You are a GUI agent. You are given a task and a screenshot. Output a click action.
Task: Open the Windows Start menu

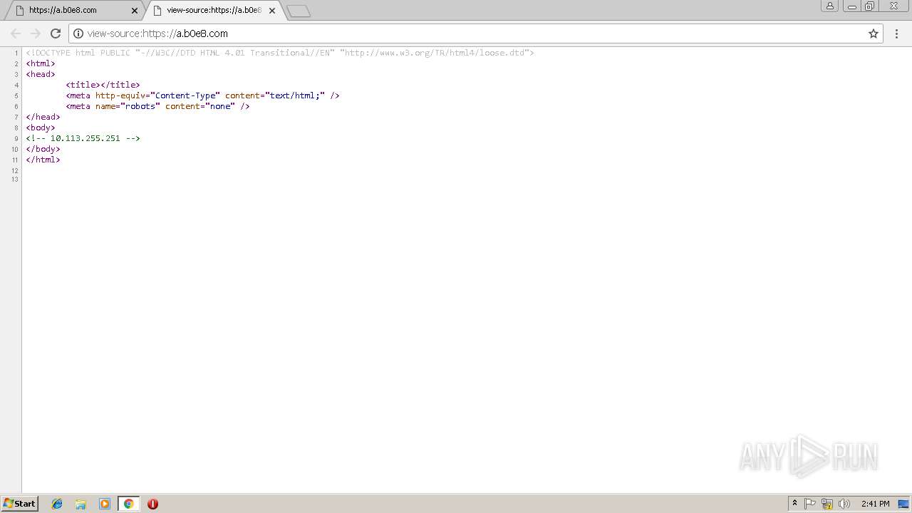[19, 504]
